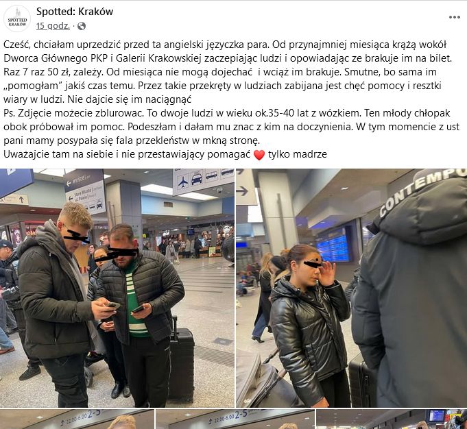Click the red heart emoji in the post

[259, 155]
